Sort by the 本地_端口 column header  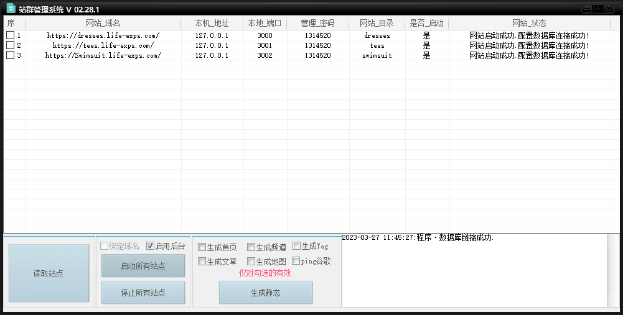click(265, 23)
